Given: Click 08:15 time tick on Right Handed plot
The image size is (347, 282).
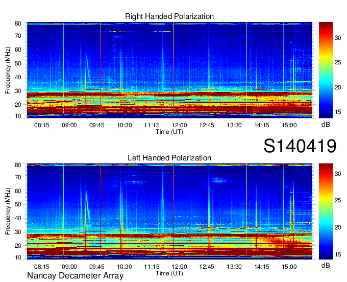Looking at the screenshot, I should click(x=42, y=125).
